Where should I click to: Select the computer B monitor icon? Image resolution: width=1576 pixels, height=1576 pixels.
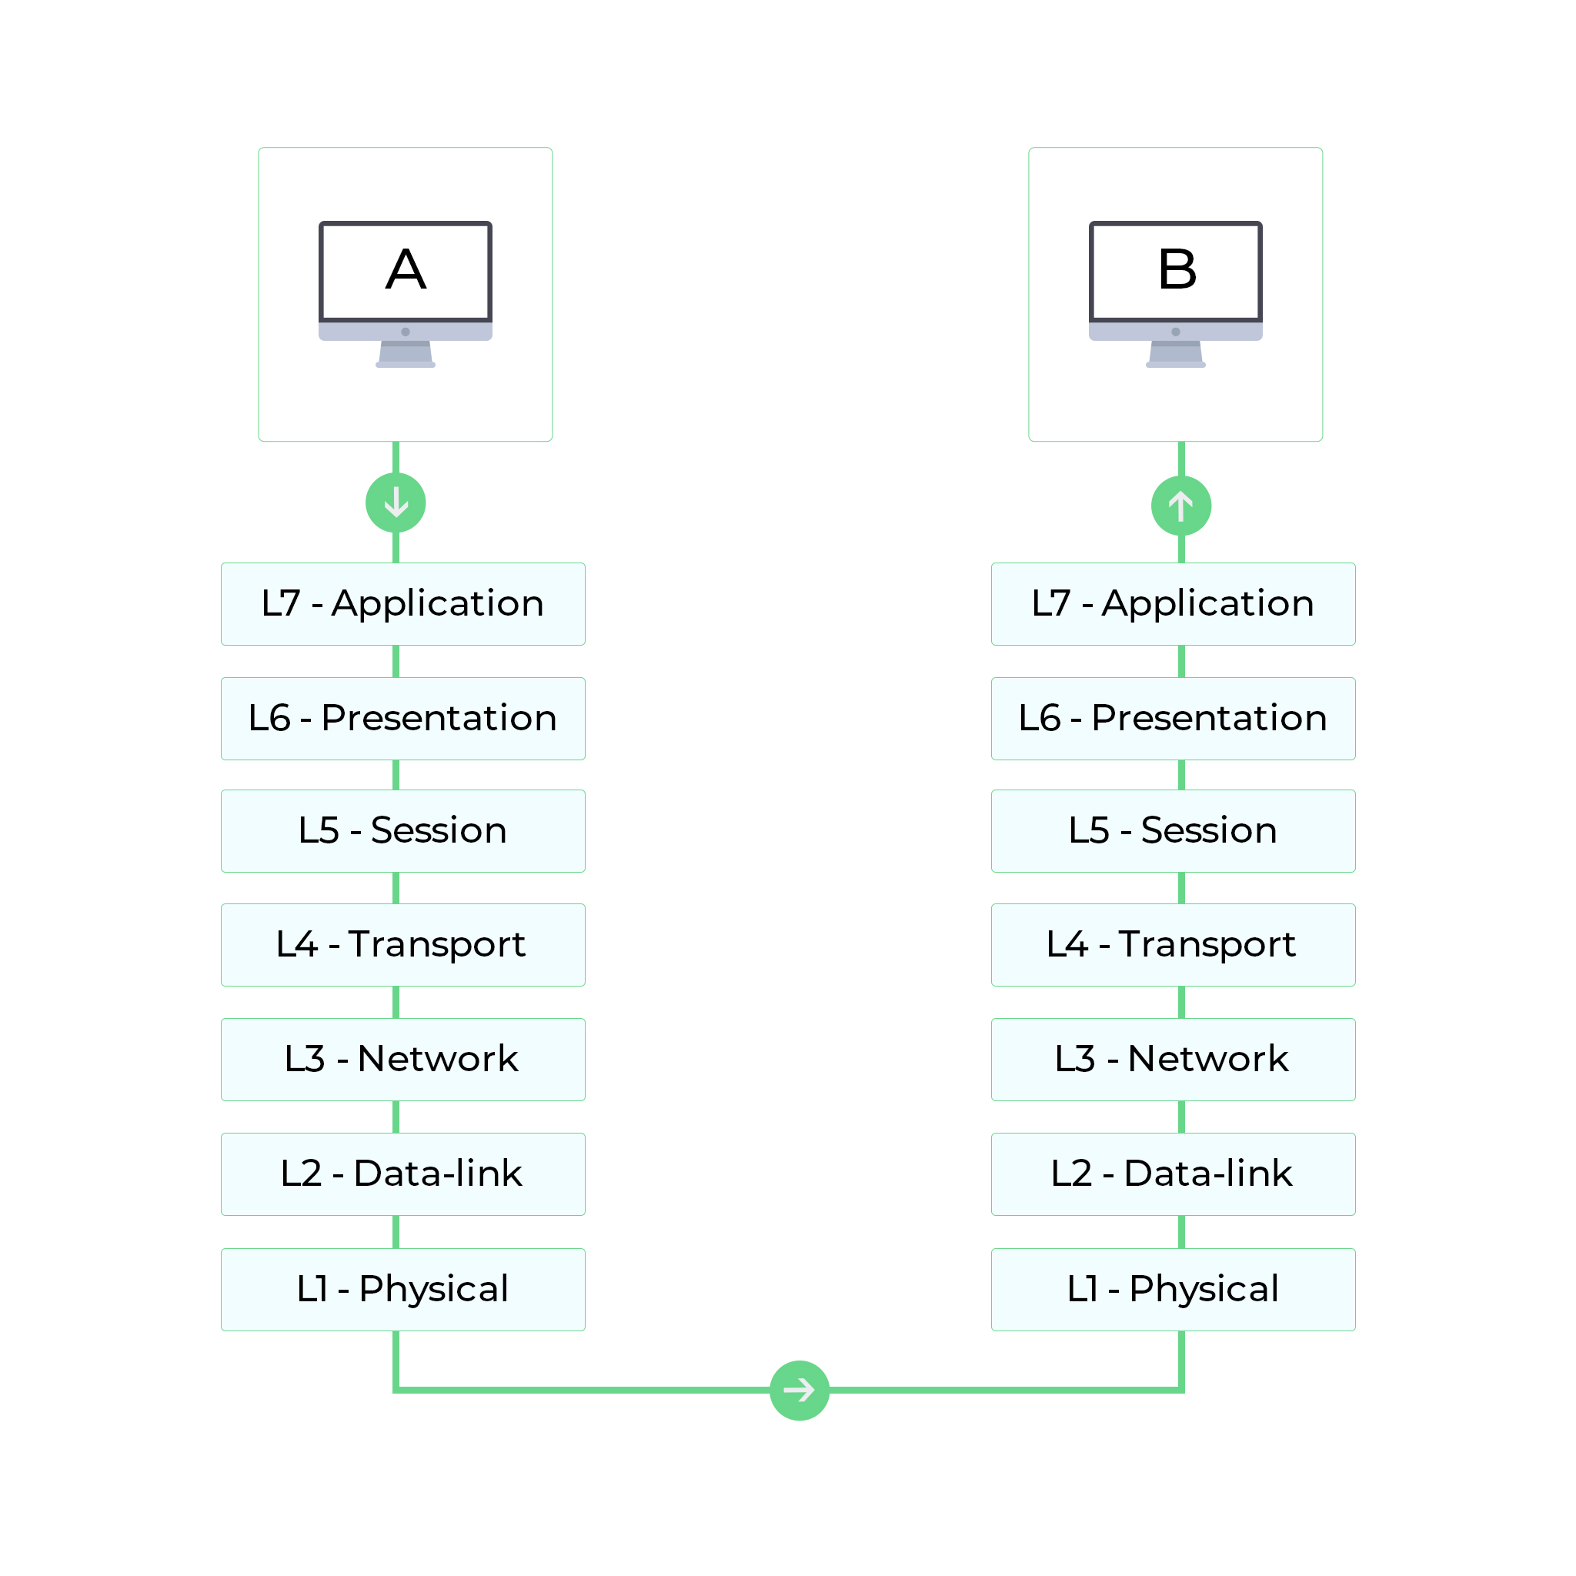[x=1176, y=245]
